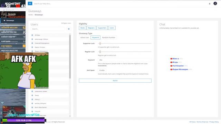
Task: Go to the Home breadcrumb link
Action: (30, 15)
